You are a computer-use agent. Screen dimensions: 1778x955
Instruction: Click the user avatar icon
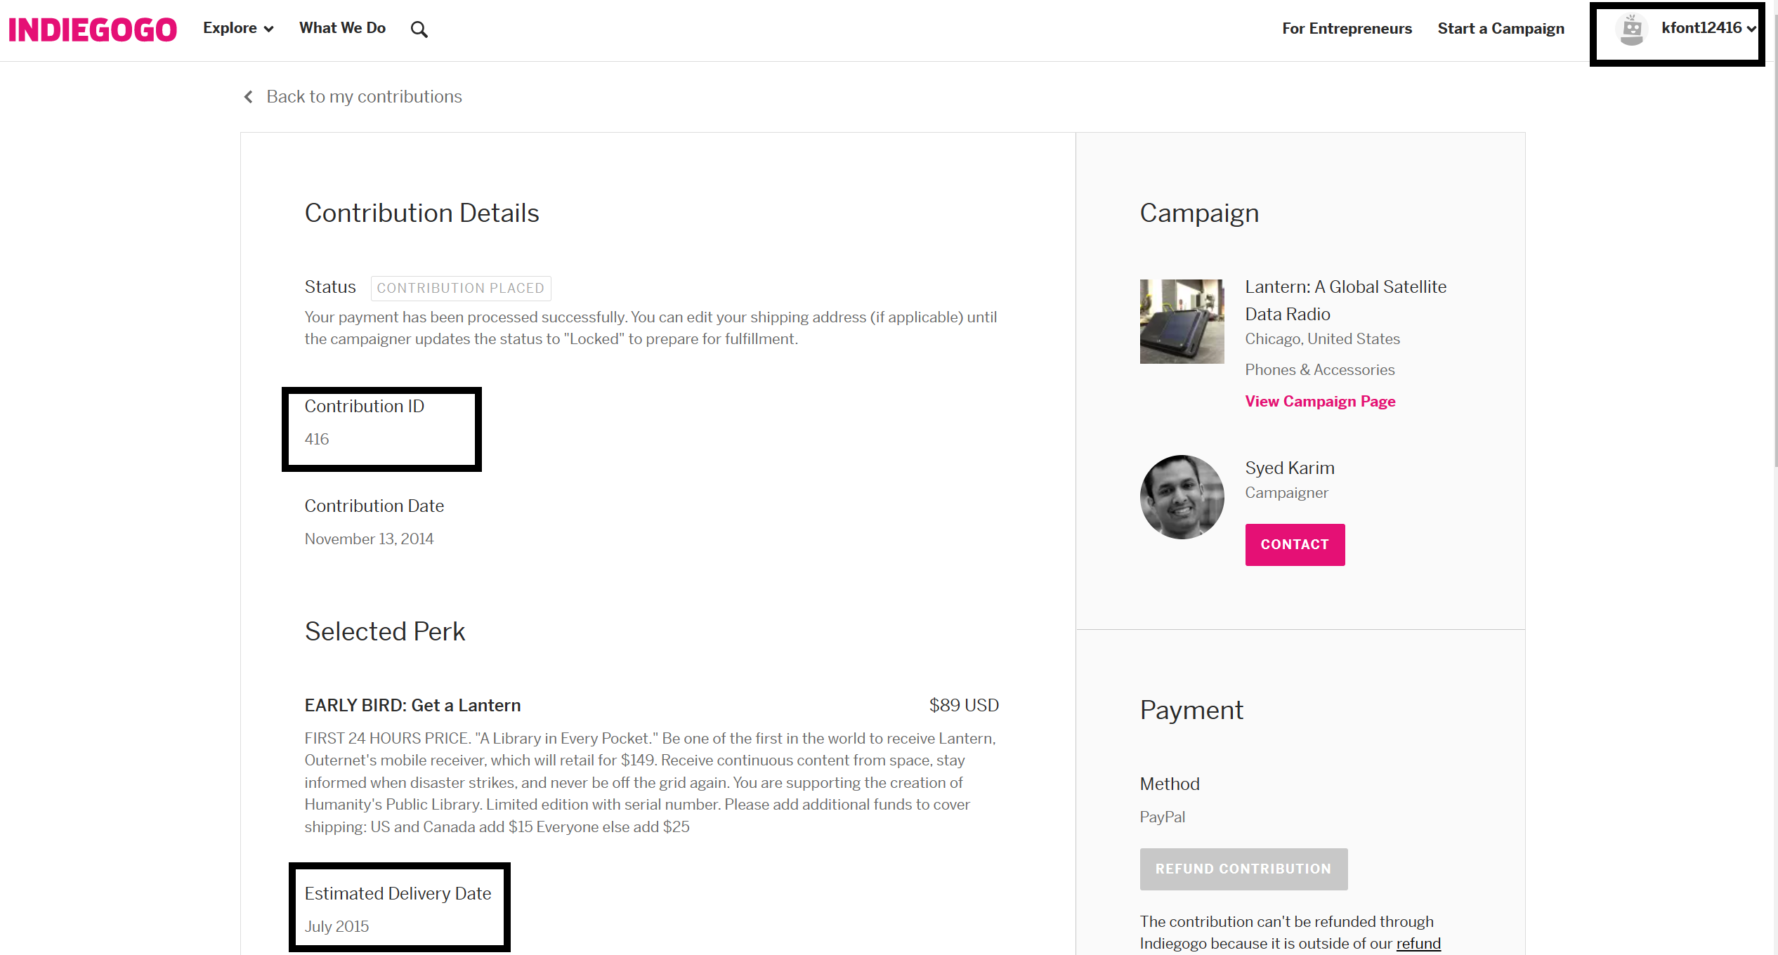pyautogui.click(x=1631, y=29)
